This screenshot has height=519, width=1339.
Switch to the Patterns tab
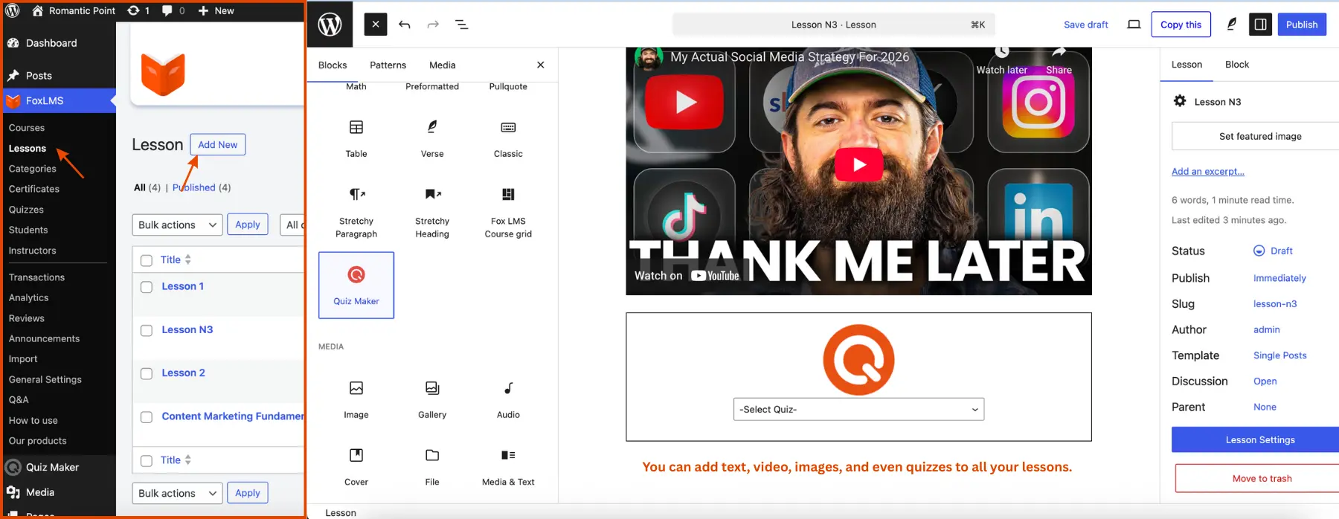pos(388,65)
